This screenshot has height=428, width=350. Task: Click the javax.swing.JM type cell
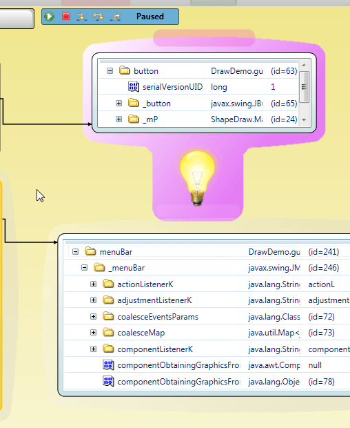274,268
